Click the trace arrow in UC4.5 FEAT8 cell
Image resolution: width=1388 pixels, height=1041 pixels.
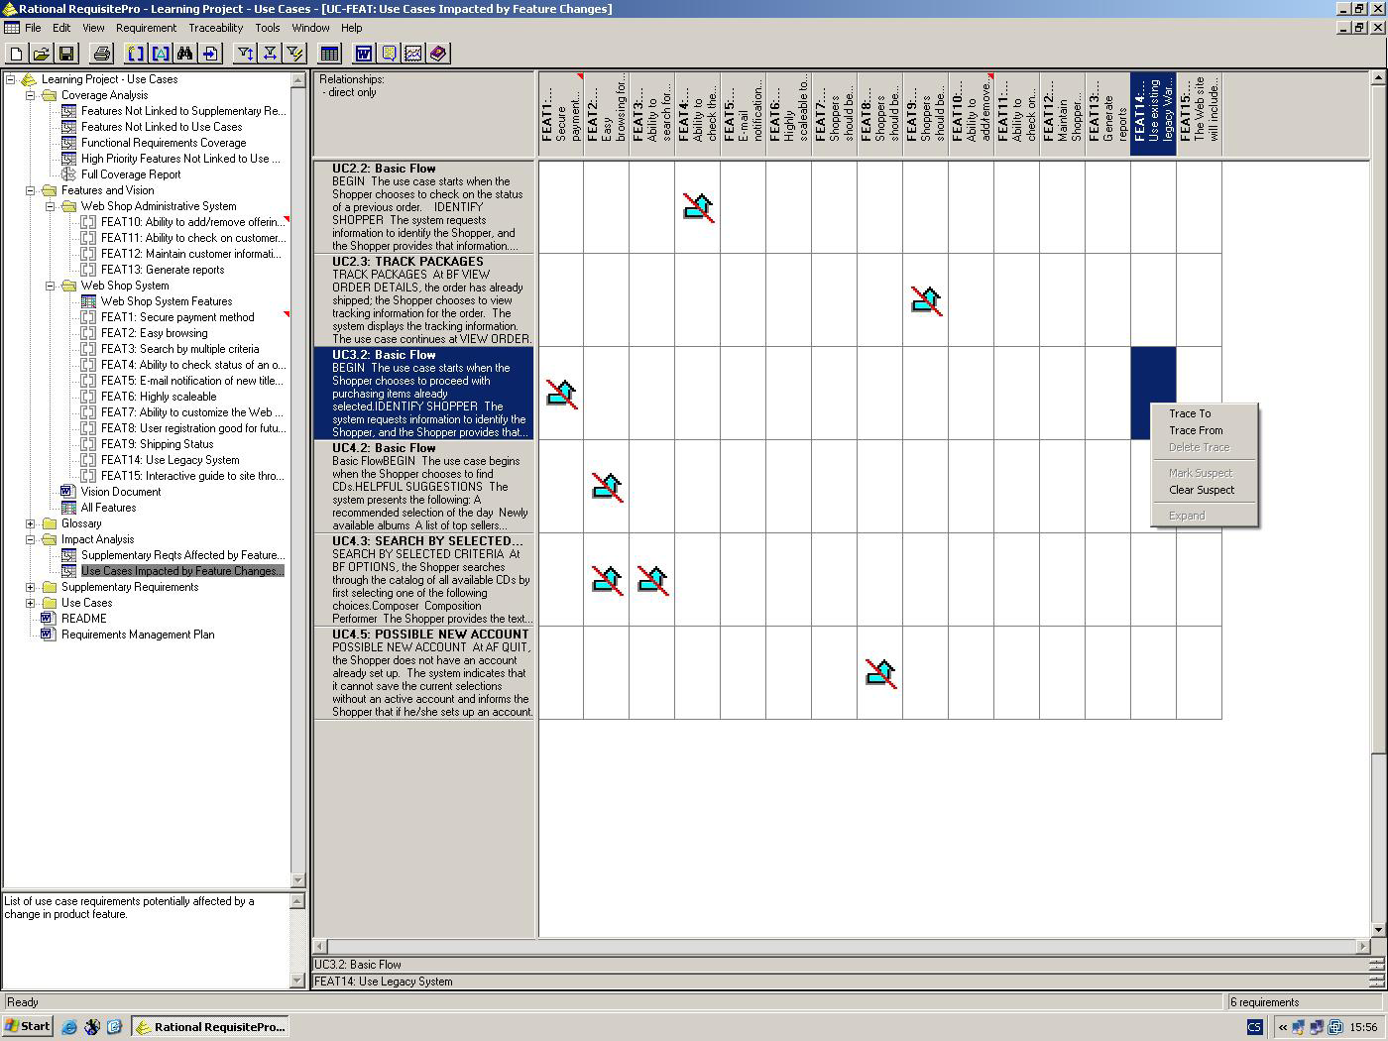coord(881,673)
